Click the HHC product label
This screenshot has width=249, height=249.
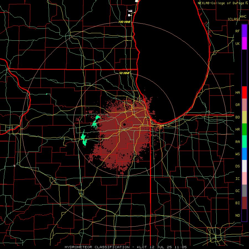point(243,17)
